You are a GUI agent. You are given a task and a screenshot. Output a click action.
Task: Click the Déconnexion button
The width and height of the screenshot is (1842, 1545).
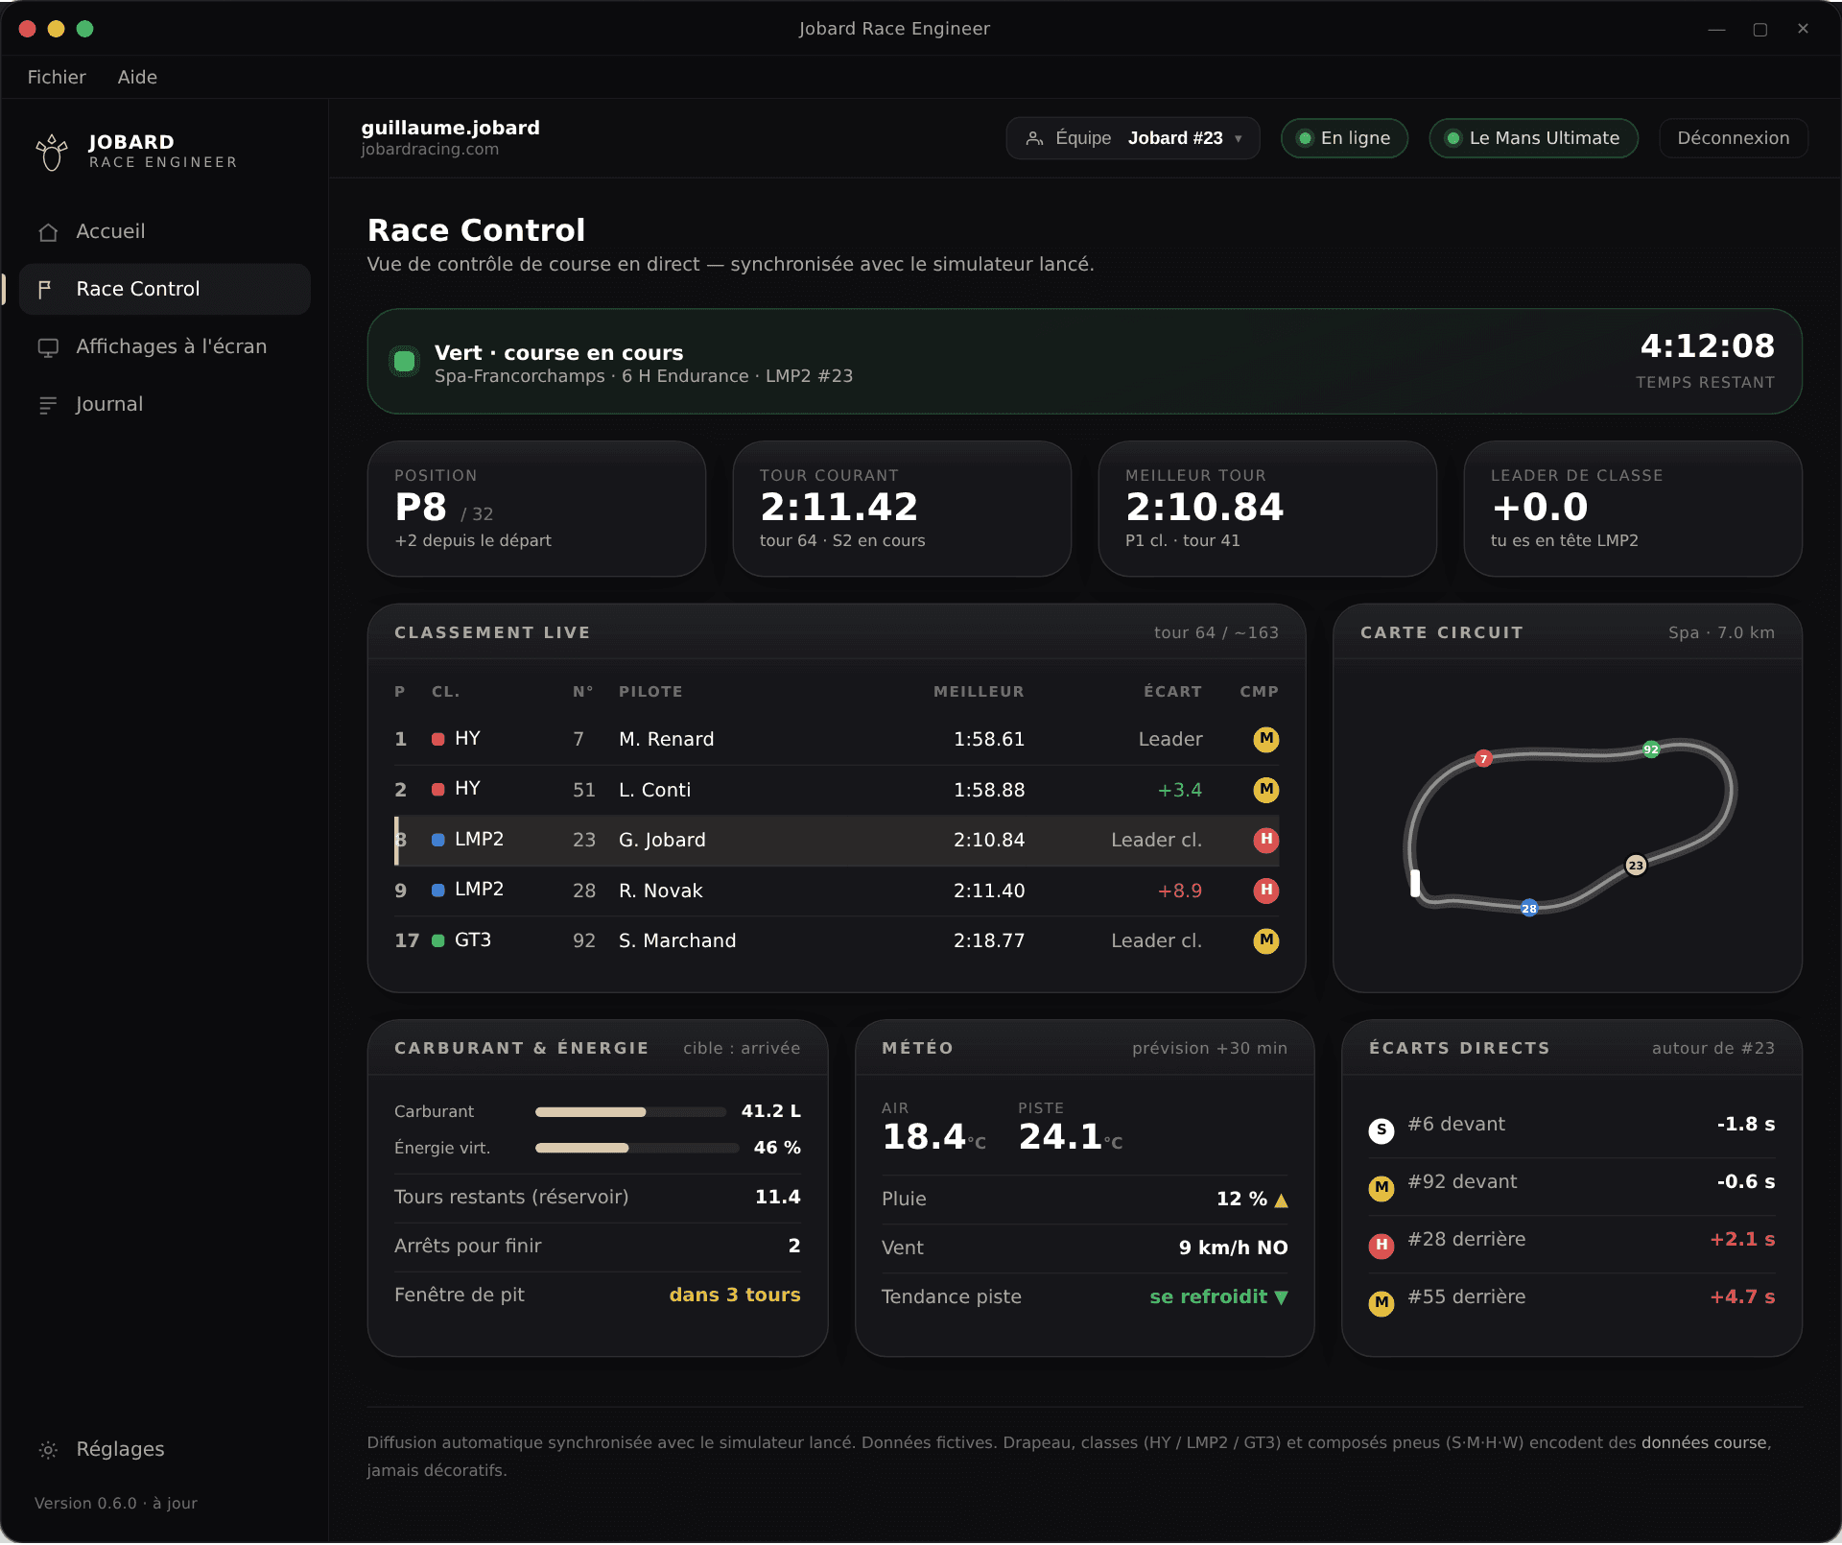coord(1733,138)
